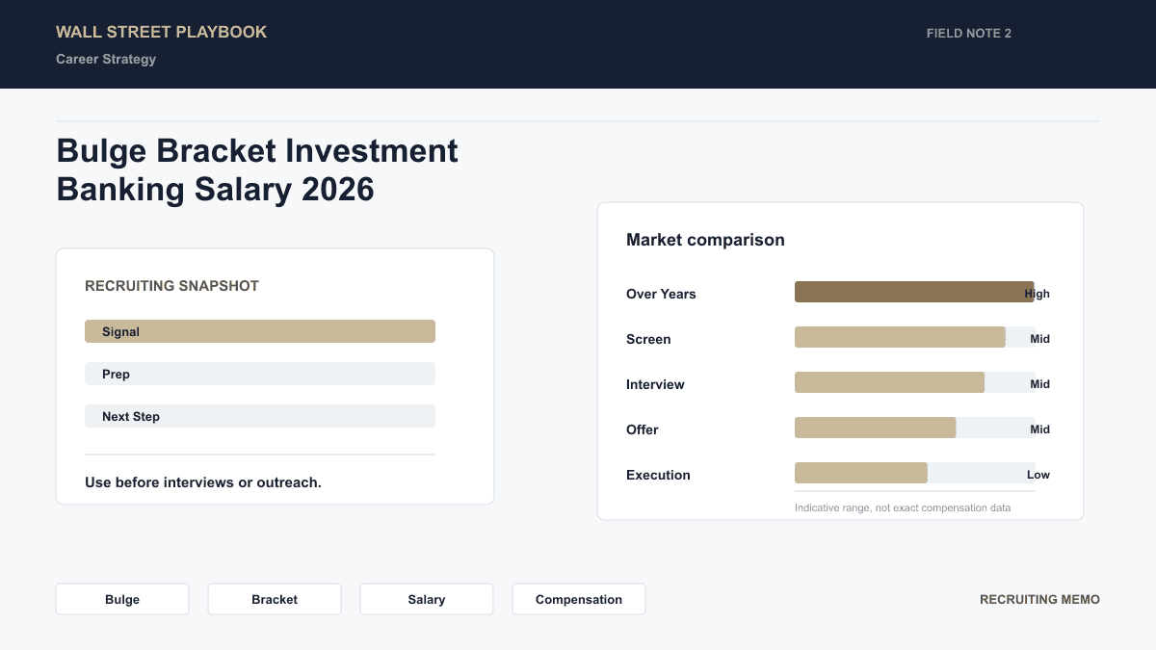This screenshot has height=650, width=1156.
Task: Click the WALL STREET PLAYBOOK header title
Action: (x=162, y=32)
